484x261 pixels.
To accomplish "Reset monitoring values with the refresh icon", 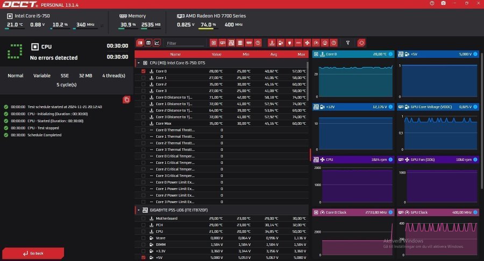I will click(x=361, y=43).
